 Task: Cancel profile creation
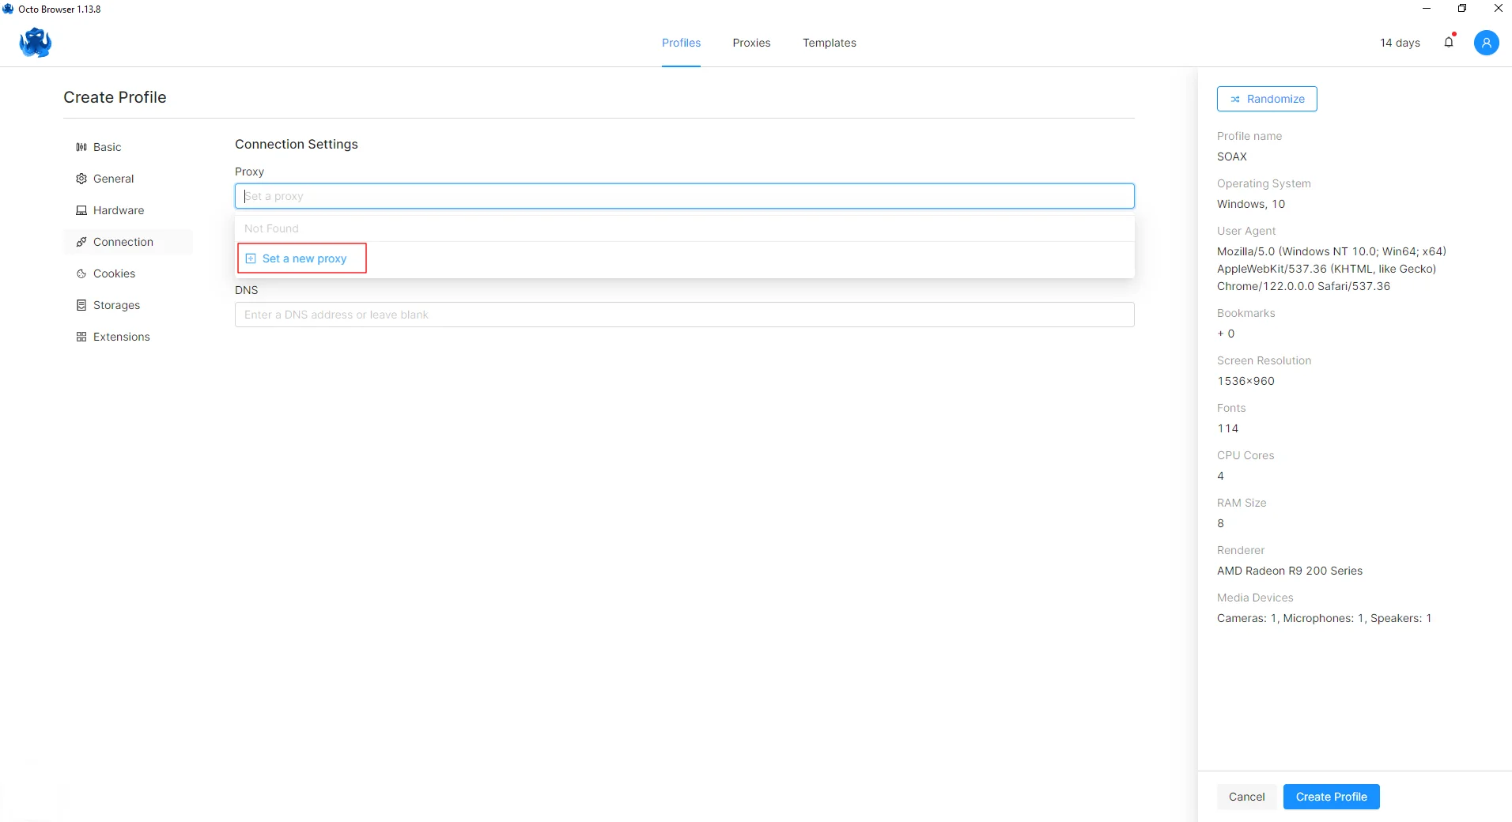pos(1246,797)
